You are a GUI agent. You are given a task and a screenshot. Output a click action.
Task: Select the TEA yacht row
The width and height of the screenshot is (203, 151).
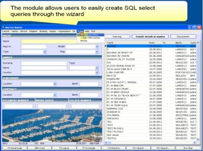[151, 122]
